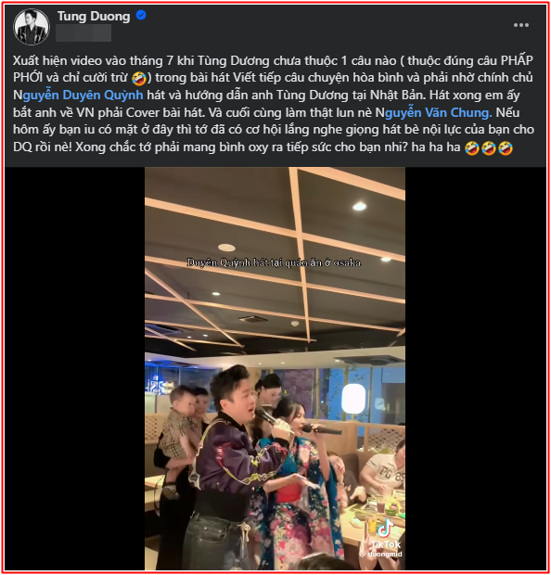Open the tagged Nguyễn Duyên Quỳnh profile link
Viewport: 551px width, 575px height.
[x=78, y=95]
